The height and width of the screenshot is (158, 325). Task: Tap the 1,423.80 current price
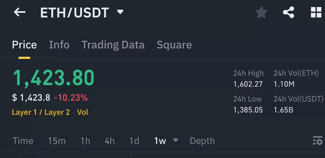(x=54, y=78)
